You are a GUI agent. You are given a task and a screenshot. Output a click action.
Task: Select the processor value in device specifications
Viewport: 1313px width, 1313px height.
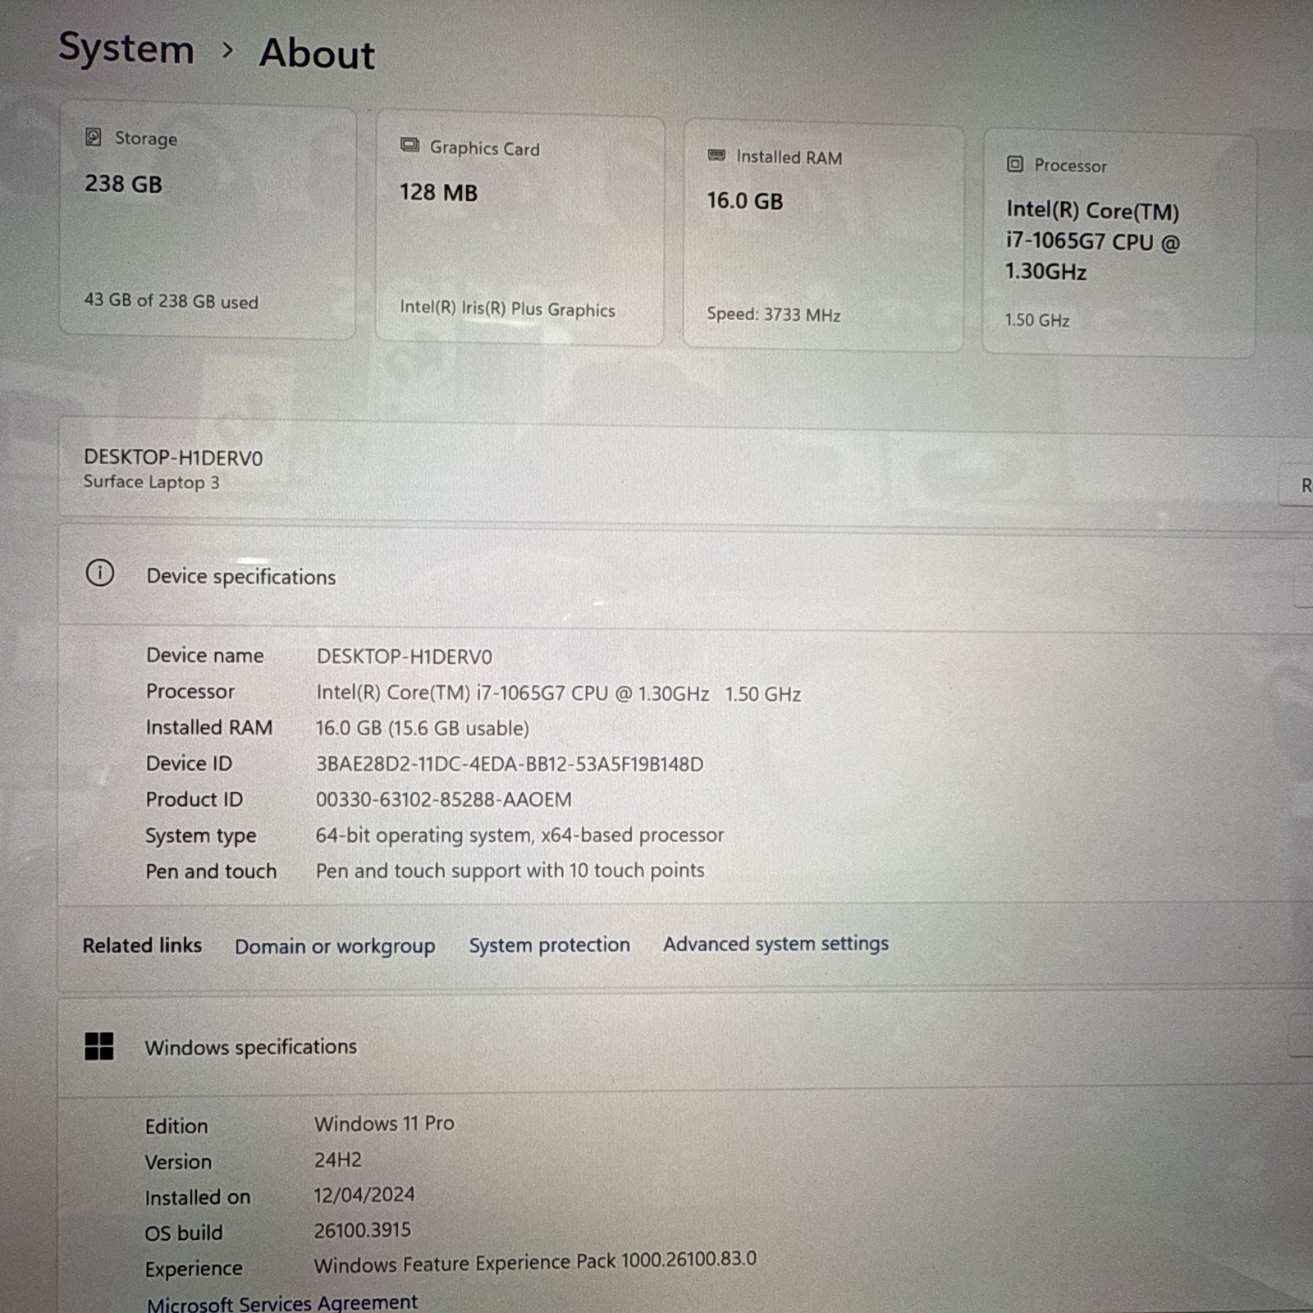tap(559, 693)
